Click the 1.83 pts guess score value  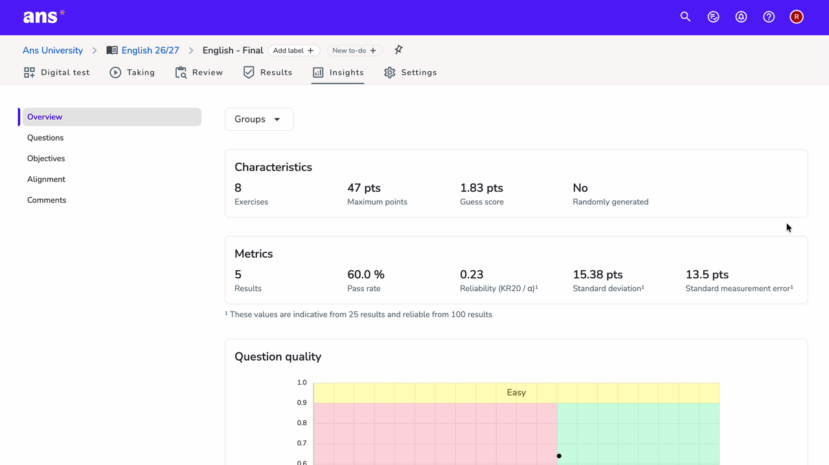[481, 188]
